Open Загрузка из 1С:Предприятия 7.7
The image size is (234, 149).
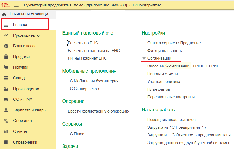click(177, 127)
